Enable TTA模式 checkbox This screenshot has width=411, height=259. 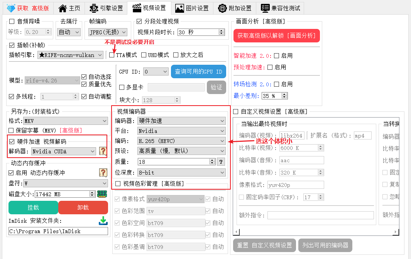pos(112,55)
